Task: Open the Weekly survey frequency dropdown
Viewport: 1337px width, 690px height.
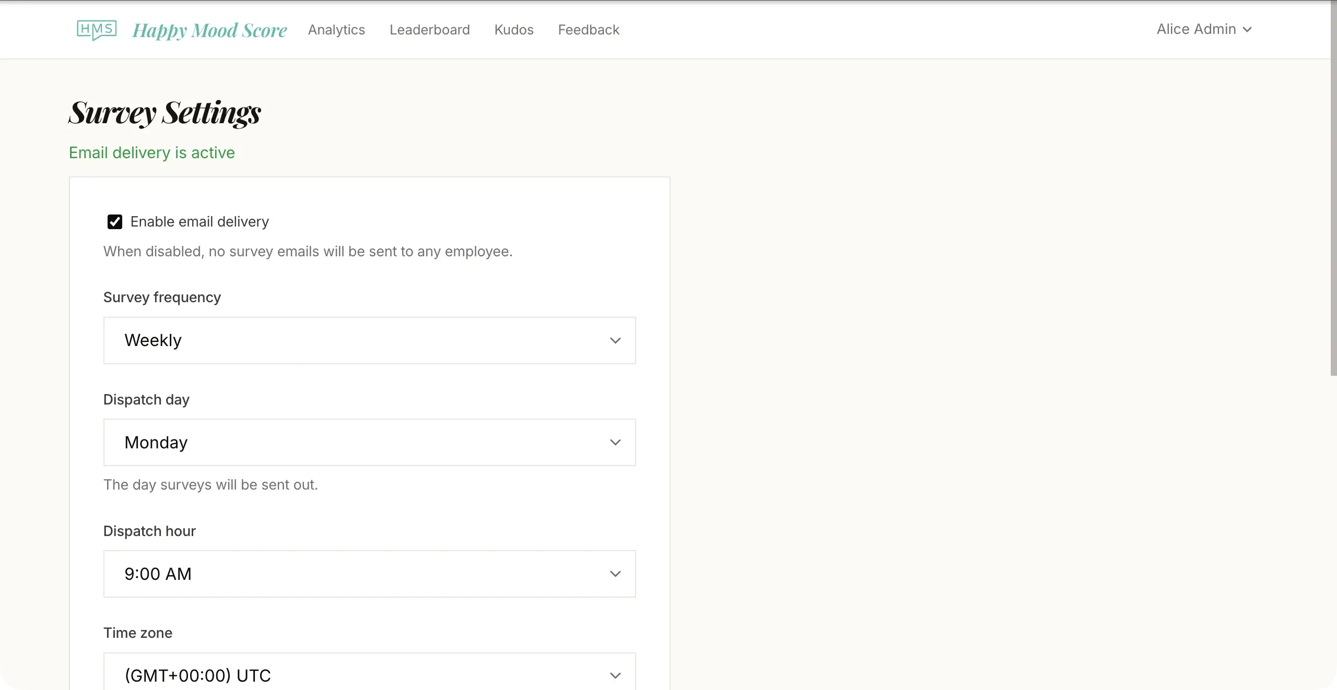Action: click(x=369, y=340)
